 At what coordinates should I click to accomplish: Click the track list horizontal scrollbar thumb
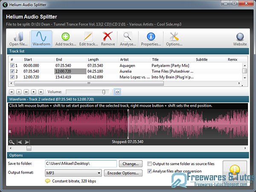coord(89,84)
